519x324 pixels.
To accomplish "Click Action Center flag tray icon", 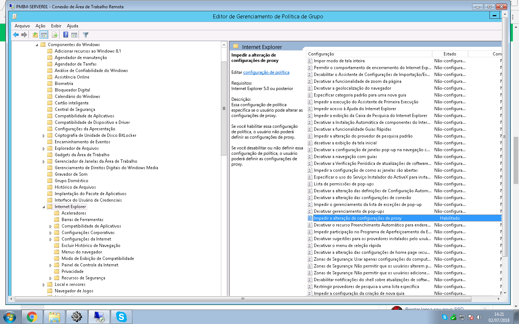I will 470,317.
